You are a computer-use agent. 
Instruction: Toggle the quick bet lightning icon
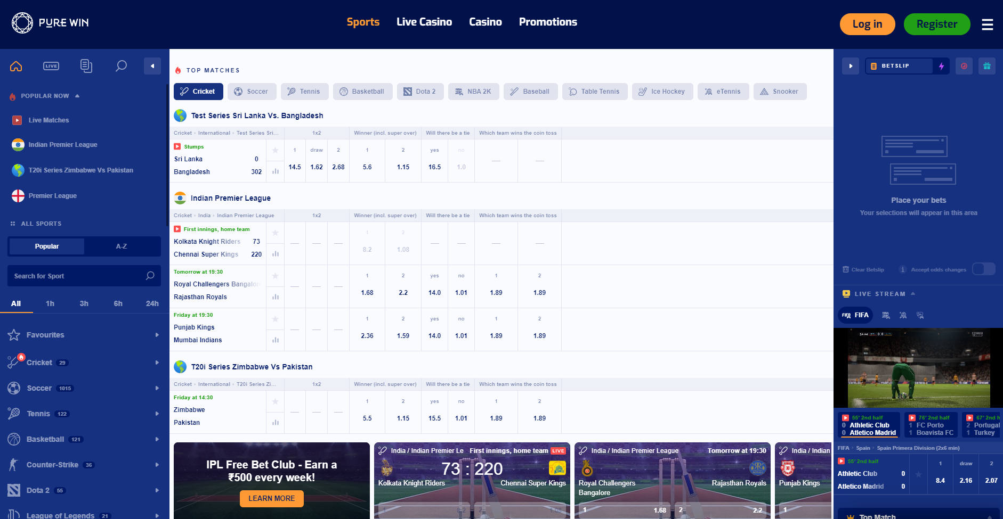pos(942,66)
